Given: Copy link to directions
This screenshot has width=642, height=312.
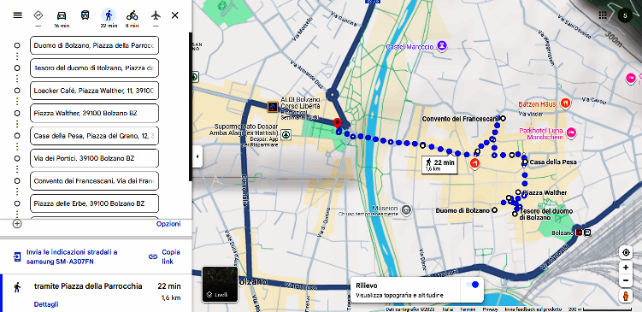Looking at the screenshot, I should click(x=165, y=256).
